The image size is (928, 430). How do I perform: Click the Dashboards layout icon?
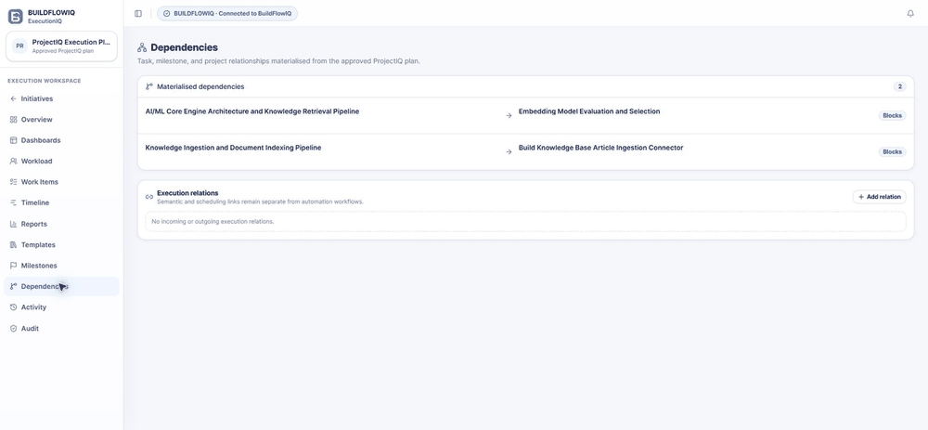(x=14, y=140)
